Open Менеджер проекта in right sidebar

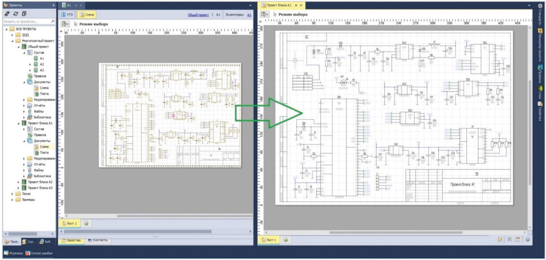click(x=540, y=42)
